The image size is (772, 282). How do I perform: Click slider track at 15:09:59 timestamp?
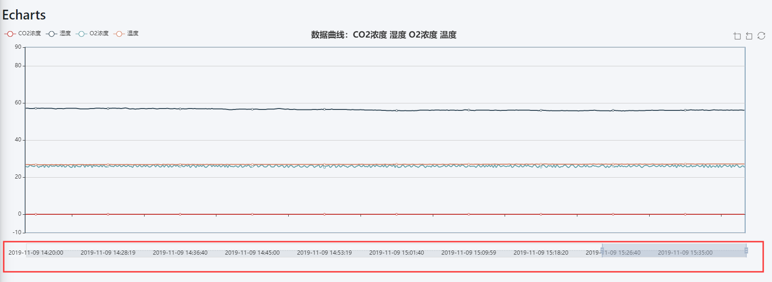[468, 253]
